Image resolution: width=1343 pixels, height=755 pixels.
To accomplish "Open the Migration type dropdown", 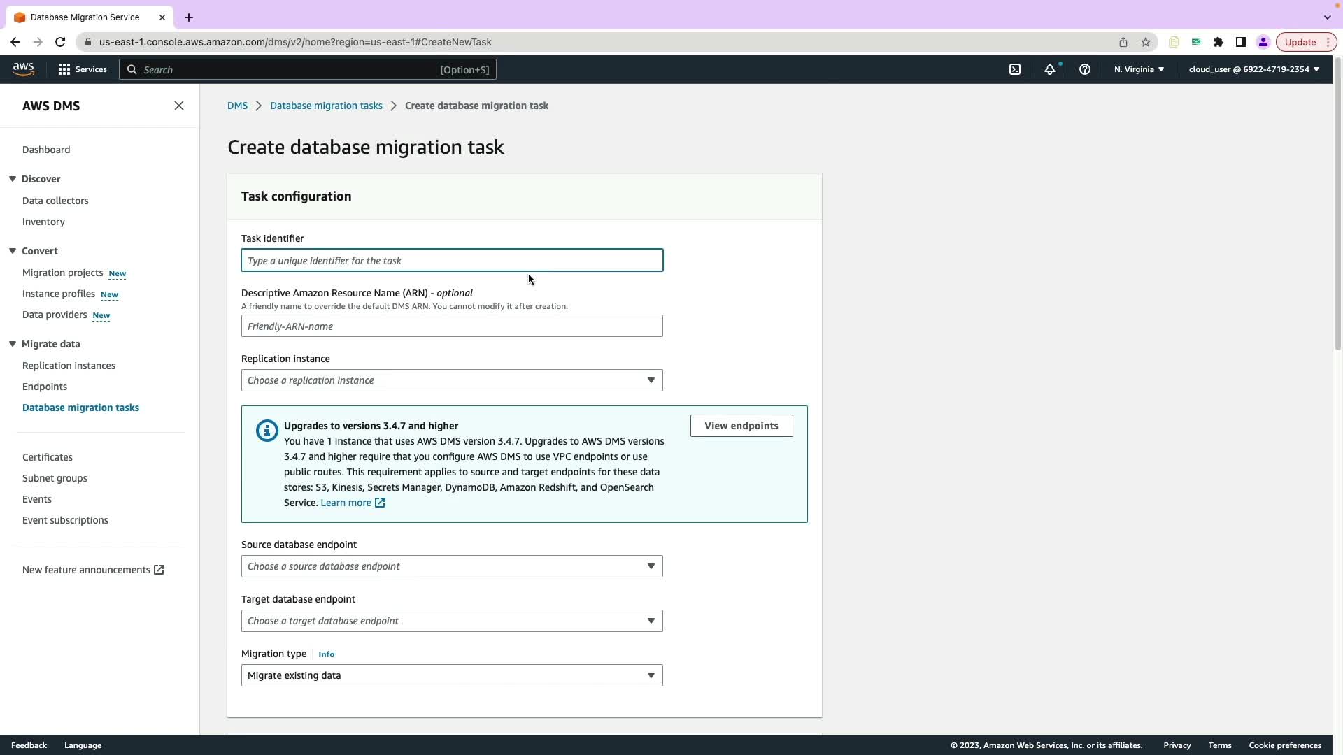I will (452, 675).
